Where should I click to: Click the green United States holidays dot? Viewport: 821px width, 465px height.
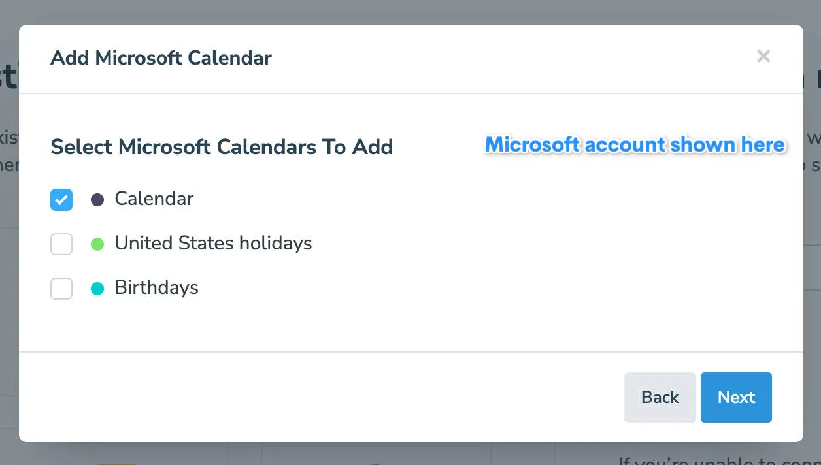pos(97,244)
